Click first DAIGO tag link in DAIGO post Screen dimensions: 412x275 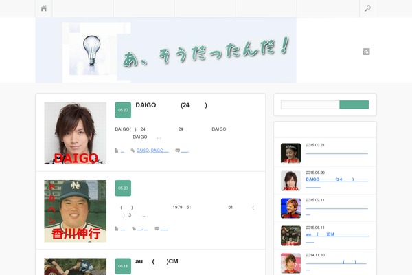click(x=143, y=151)
